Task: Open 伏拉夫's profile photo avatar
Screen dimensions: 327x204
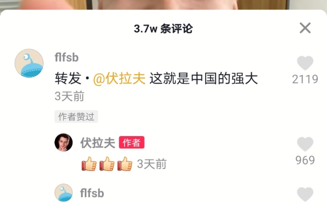Action: click(x=64, y=142)
